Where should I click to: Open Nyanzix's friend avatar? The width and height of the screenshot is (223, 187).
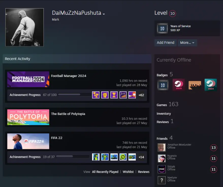click(x=162, y=158)
